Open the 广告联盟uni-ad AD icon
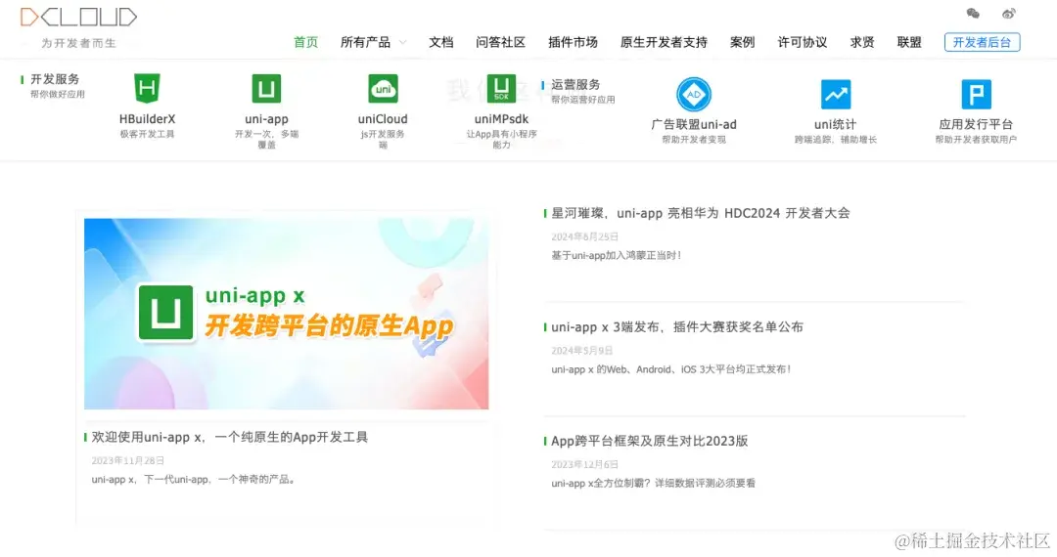 click(x=694, y=94)
